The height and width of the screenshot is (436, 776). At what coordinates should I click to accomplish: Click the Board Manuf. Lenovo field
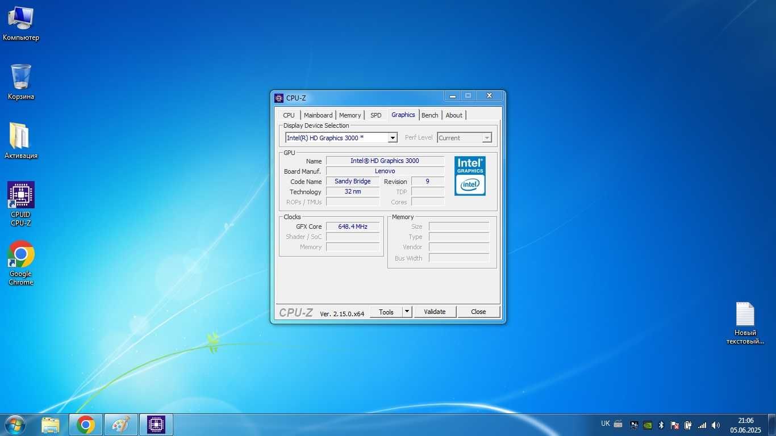pyautogui.click(x=385, y=171)
